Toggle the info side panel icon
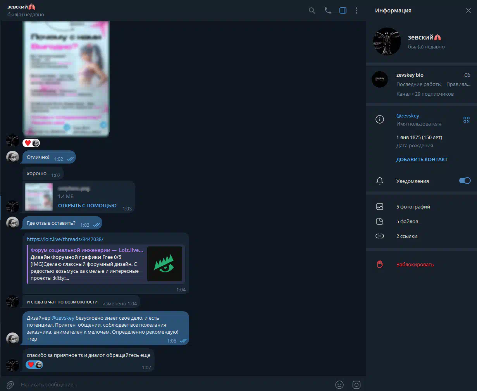Image resolution: width=477 pixels, height=391 pixels. click(x=343, y=10)
